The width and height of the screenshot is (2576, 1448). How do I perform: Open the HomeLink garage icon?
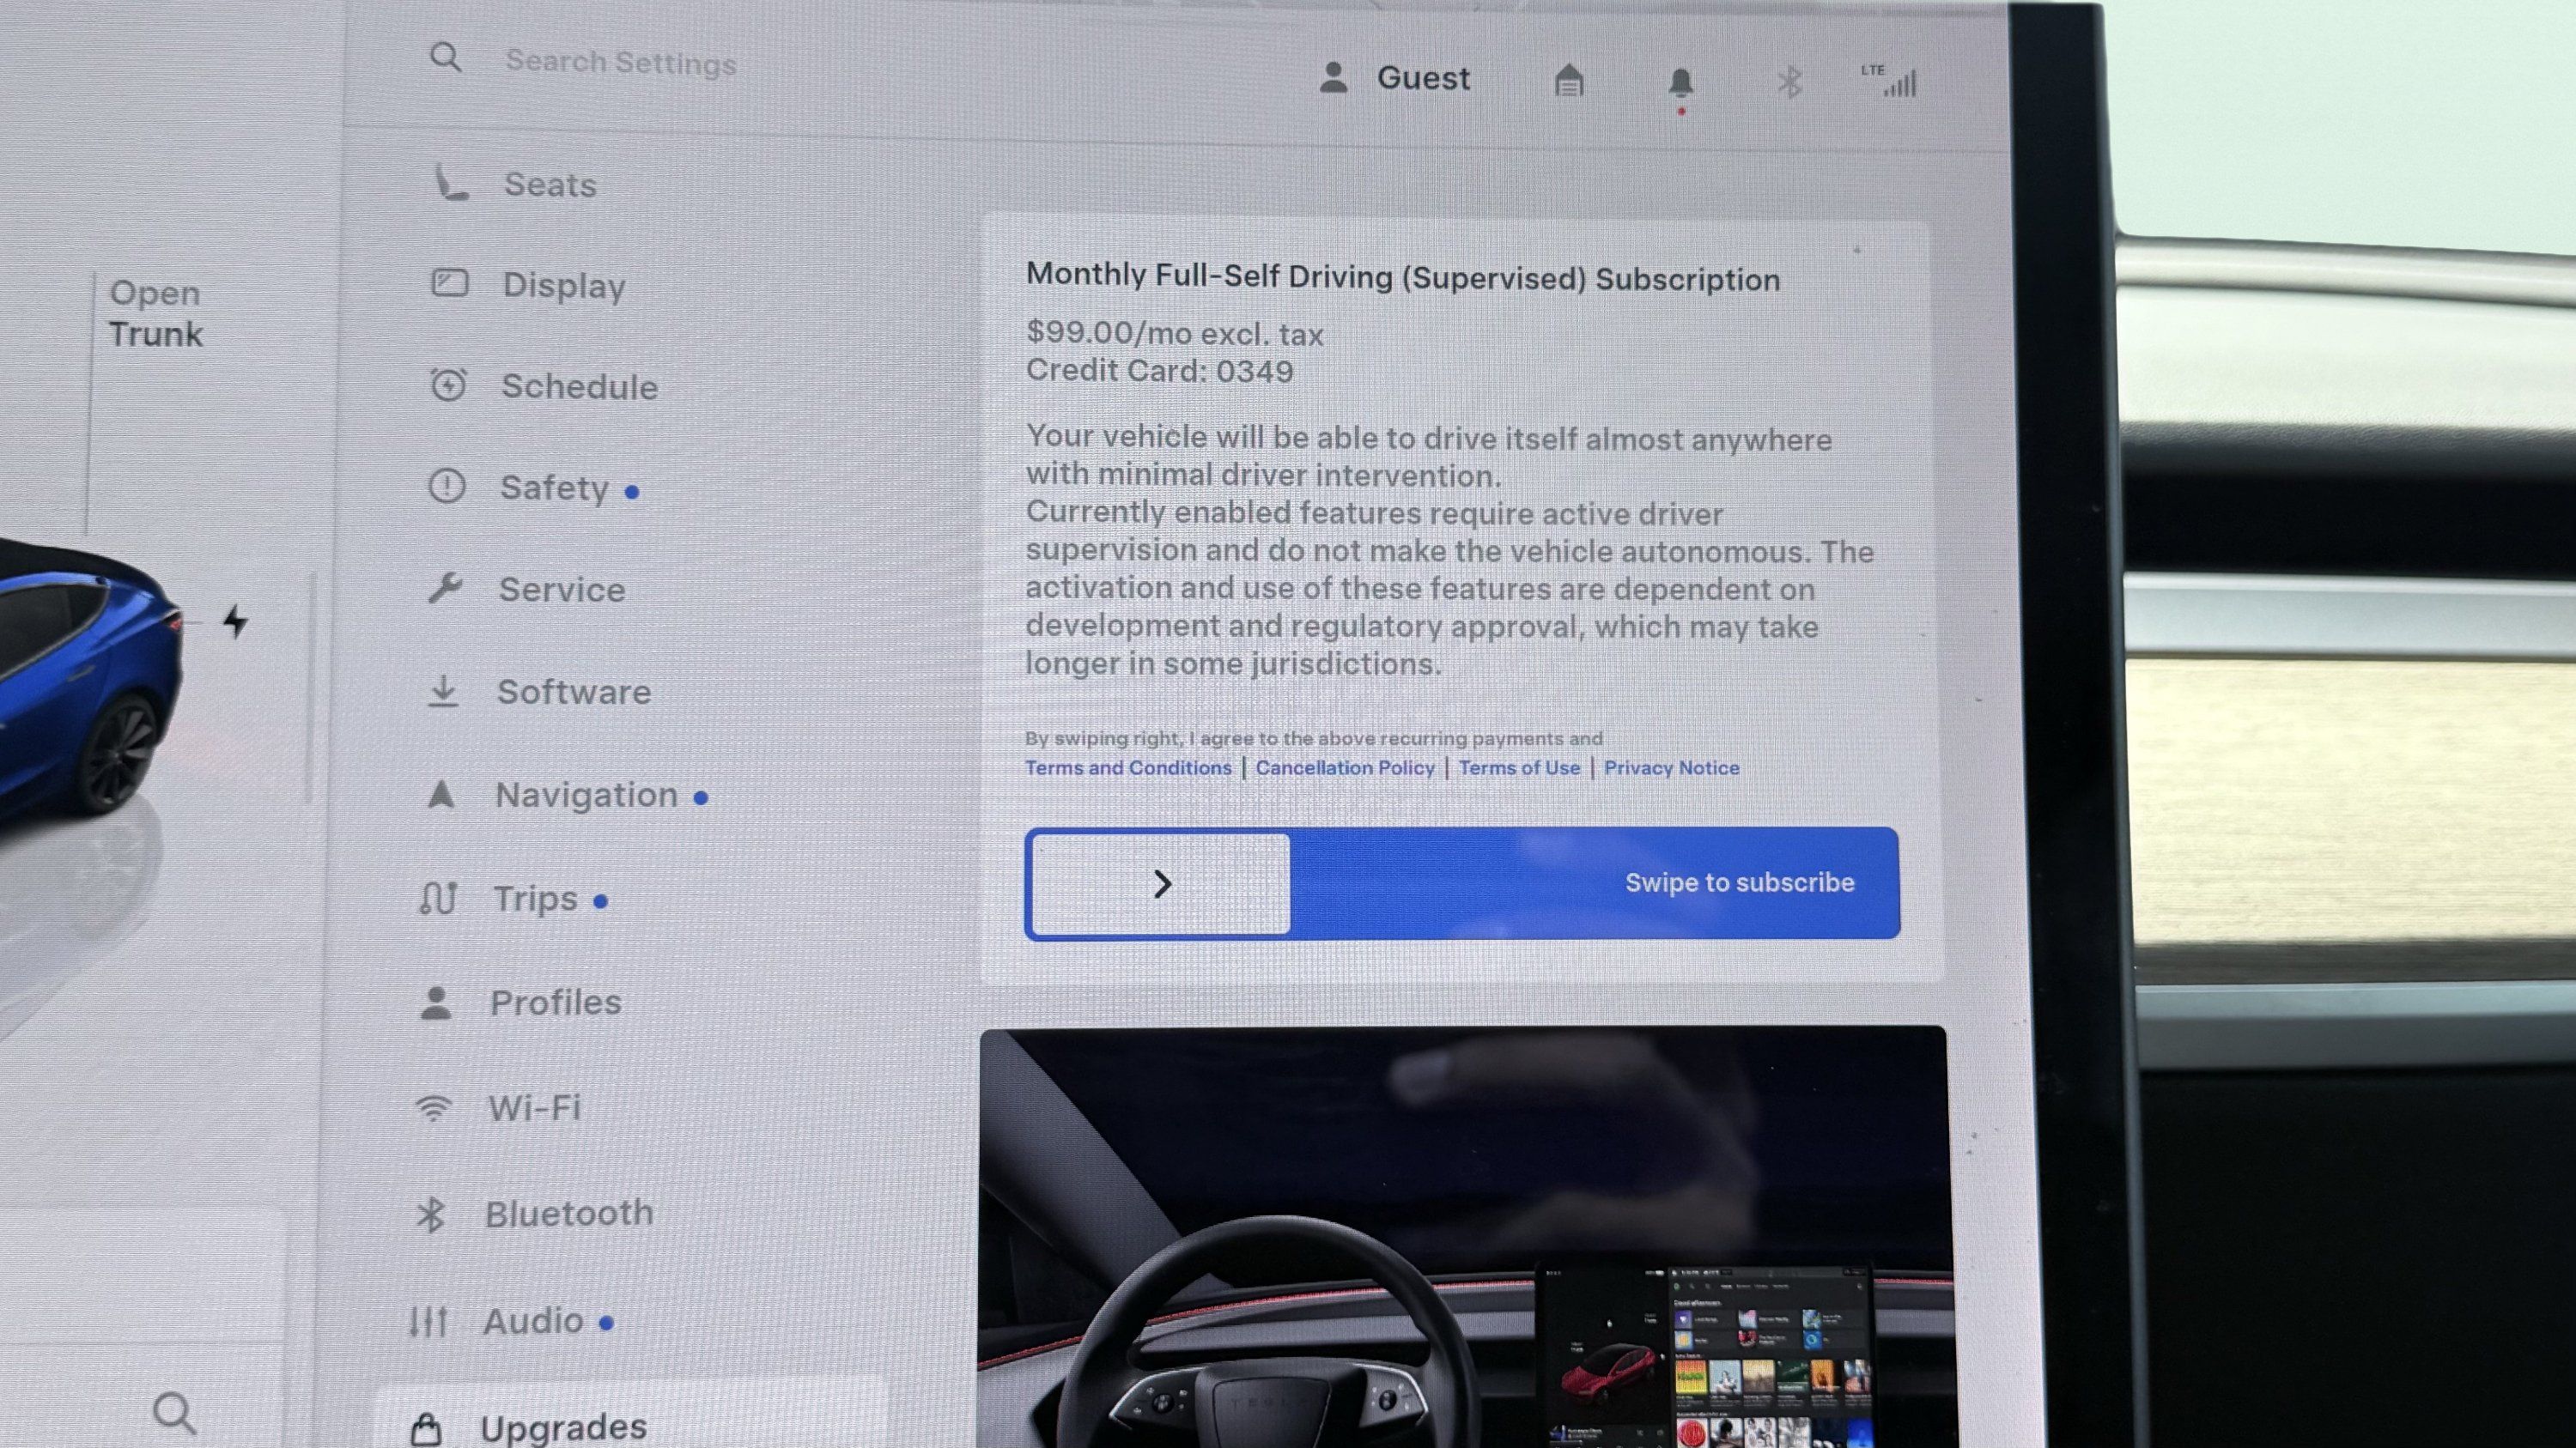[x=1569, y=80]
